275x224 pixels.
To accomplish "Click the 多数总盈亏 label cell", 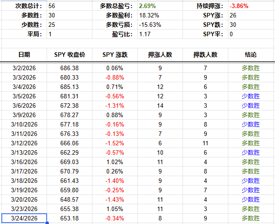I will 115,6.
